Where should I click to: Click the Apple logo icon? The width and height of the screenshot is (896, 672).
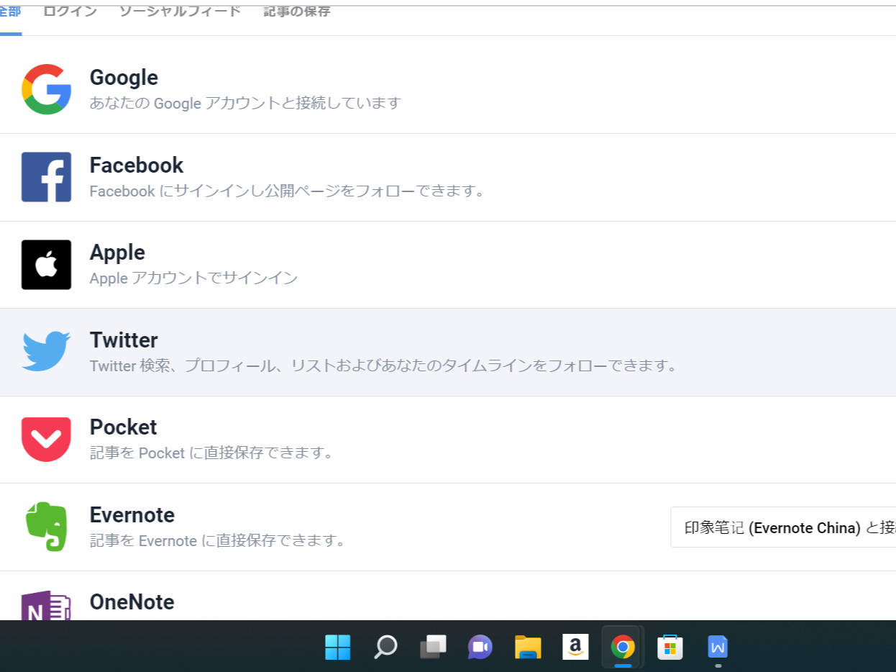(x=46, y=265)
